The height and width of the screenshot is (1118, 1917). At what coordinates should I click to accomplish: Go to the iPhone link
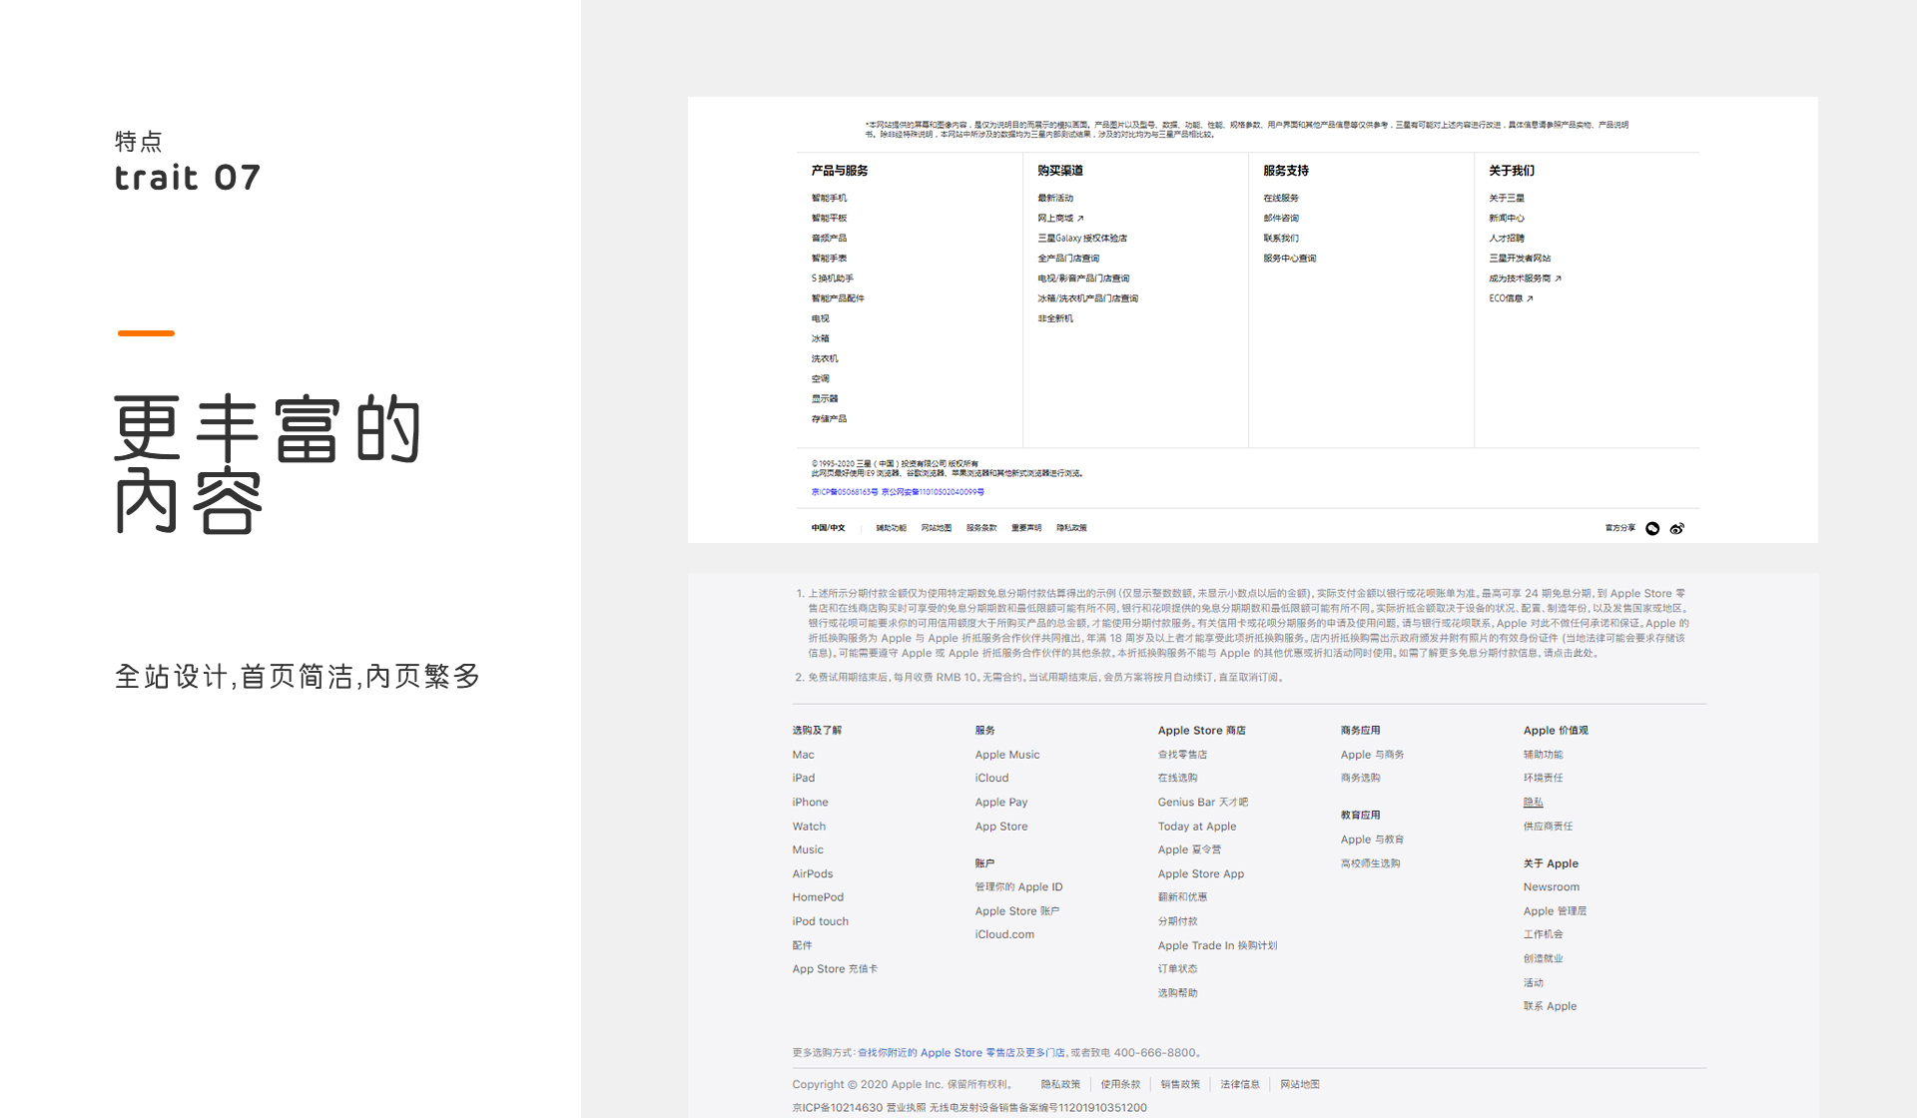tap(811, 802)
